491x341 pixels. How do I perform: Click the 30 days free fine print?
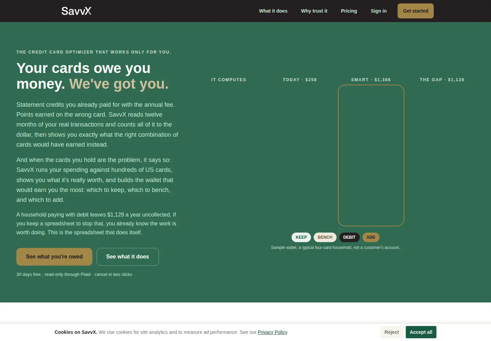[74, 275]
